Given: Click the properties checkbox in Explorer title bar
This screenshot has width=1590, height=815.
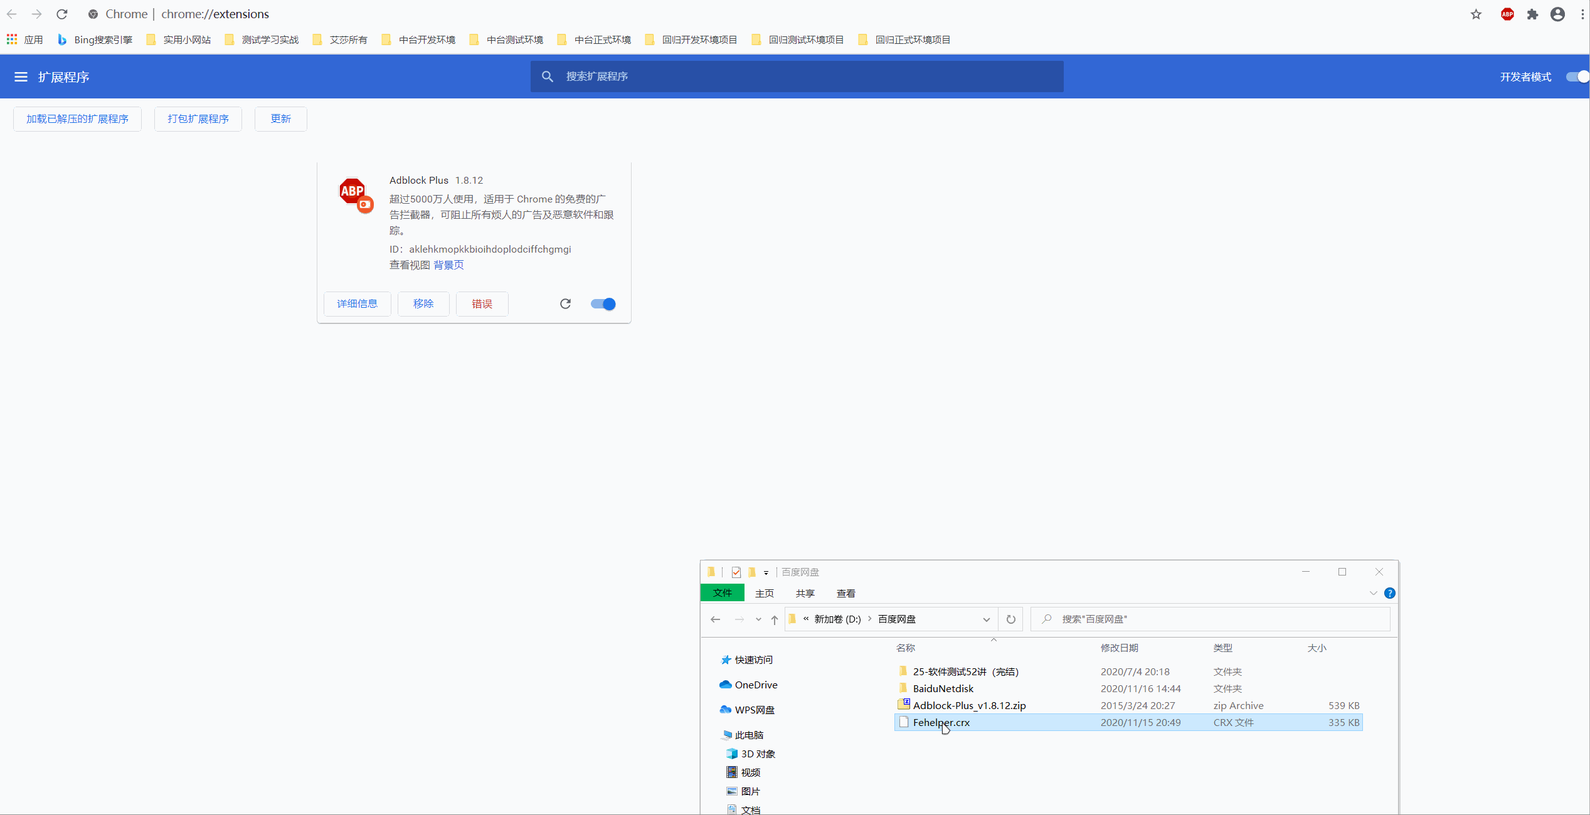Looking at the screenshot, I should point(736,572).
